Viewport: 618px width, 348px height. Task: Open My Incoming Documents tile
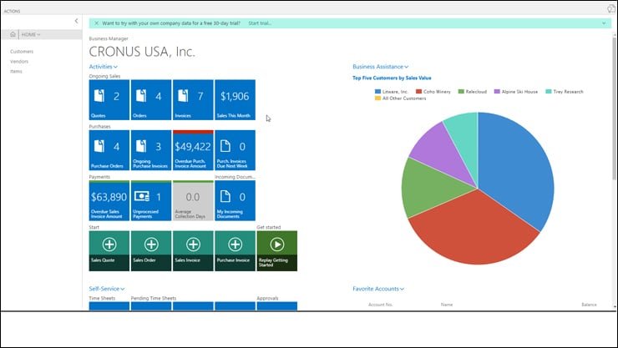[235, 200]
